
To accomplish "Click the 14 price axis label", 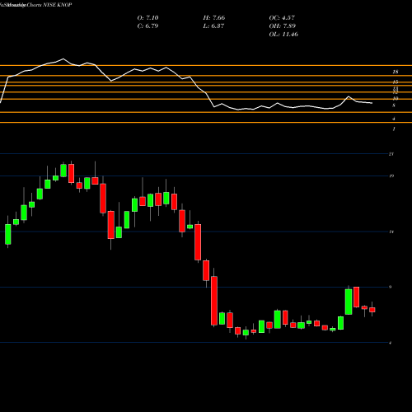I will click(391, 232).
